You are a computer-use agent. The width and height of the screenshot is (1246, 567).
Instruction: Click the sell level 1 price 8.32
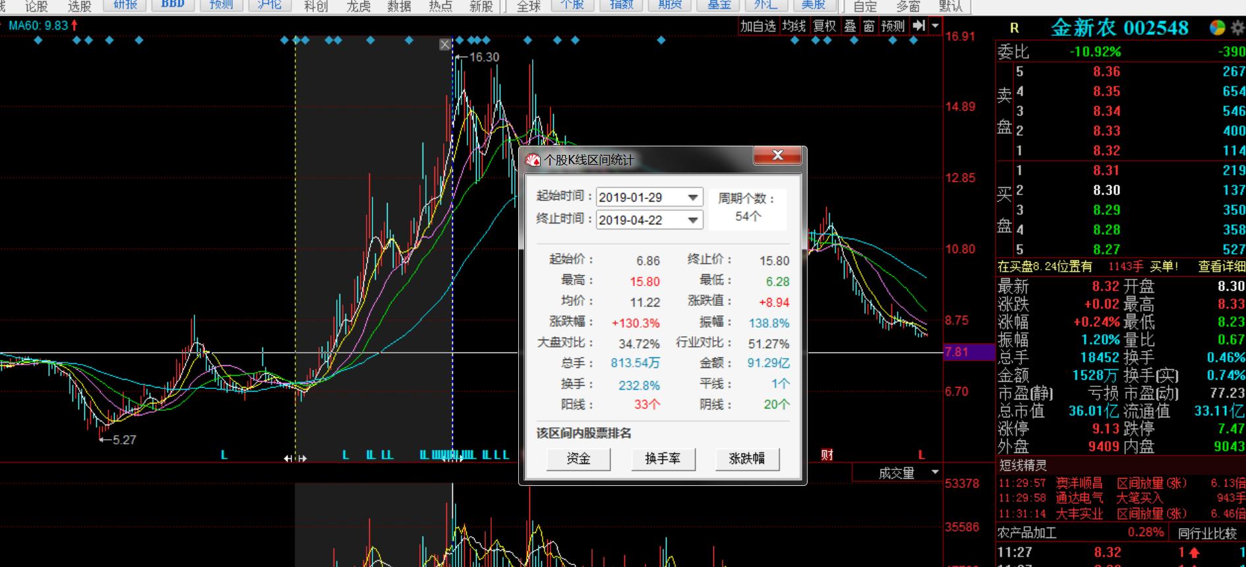[x=1106, y=151]
